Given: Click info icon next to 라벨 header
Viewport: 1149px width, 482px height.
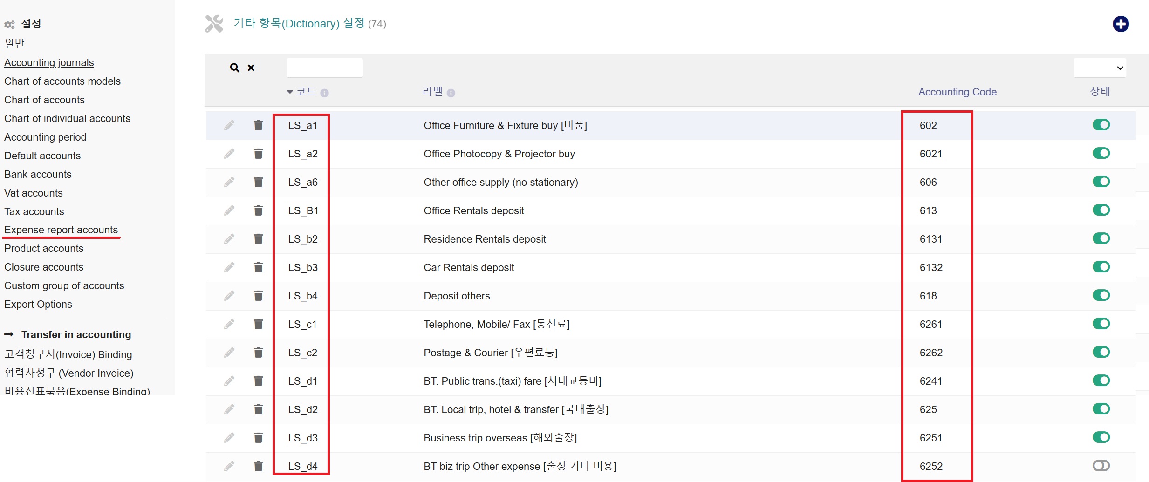Looking at the screenshot, I should [x=451, y=93].
